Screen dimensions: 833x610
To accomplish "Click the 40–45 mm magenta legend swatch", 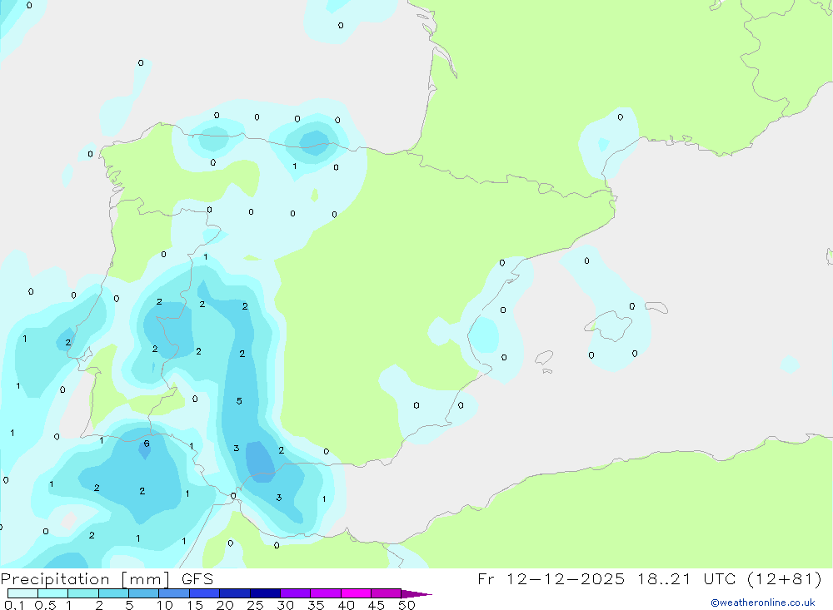I will click(x=356, y=593).
